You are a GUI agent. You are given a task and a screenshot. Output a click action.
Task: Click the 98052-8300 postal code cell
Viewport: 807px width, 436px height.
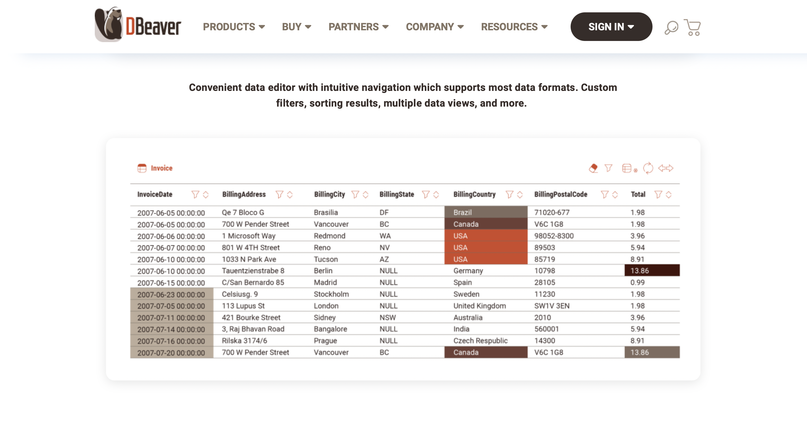[x=554, y=236]
